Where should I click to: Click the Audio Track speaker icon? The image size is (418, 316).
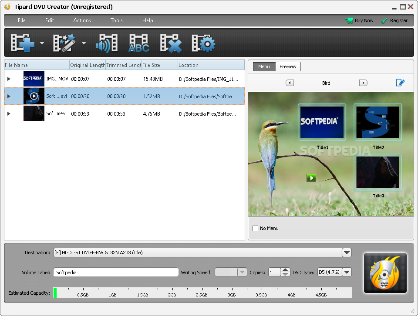(107, 43)
